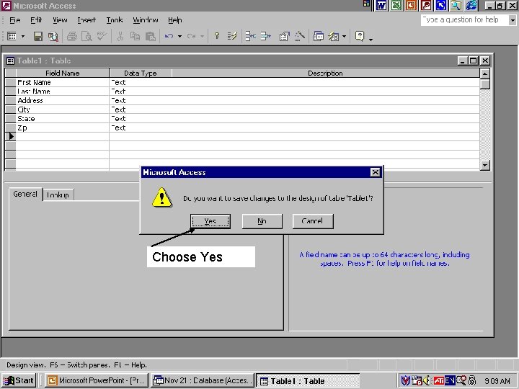Select the 'State' field name cell
The width and height of the screenshot is (519, 389).
point(63,119)
